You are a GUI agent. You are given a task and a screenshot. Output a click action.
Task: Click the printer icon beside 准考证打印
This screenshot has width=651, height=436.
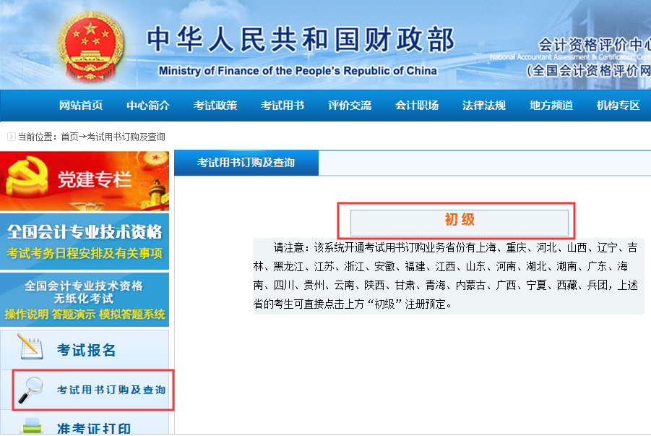(32, 427)
